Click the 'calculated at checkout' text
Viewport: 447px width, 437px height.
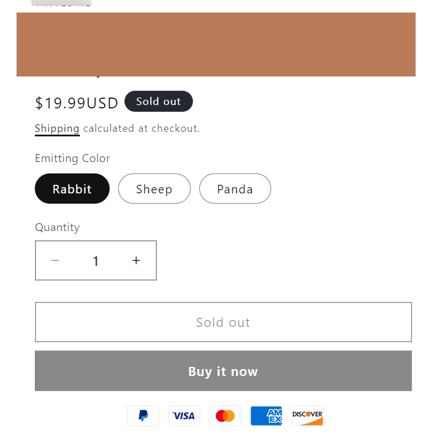(x=142, y=128)
